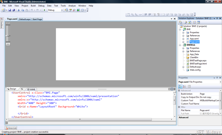The image size is (222, 135).
Task: Select Web.config in Solution Explorer
Action: [x=195, y=70]
